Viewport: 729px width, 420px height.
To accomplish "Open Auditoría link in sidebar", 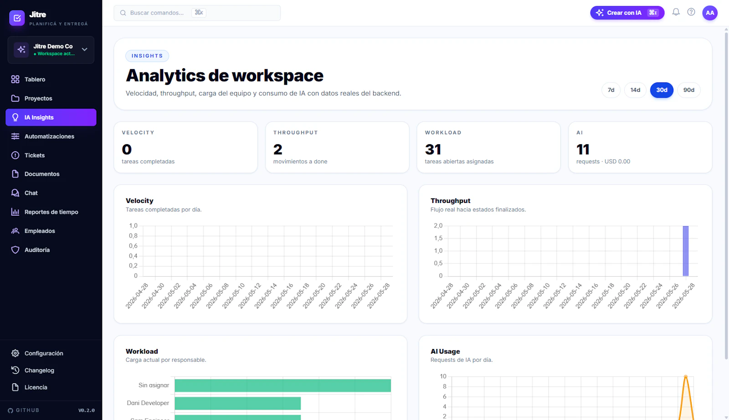I will pyautogui.click(x=51, y=250).
